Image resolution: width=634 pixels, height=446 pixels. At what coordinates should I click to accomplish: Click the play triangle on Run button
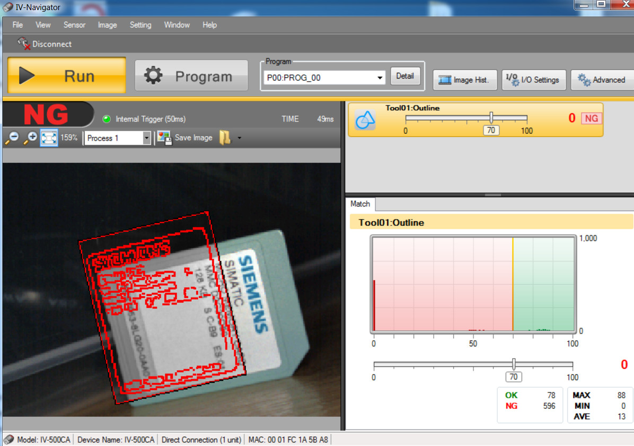[27, 76]
